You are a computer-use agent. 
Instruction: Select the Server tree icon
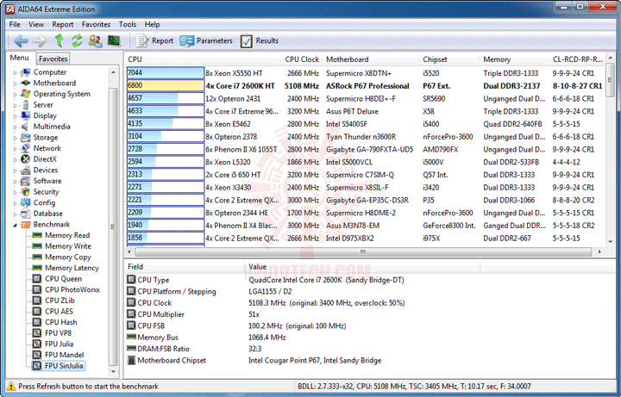[x=26, y=105]
